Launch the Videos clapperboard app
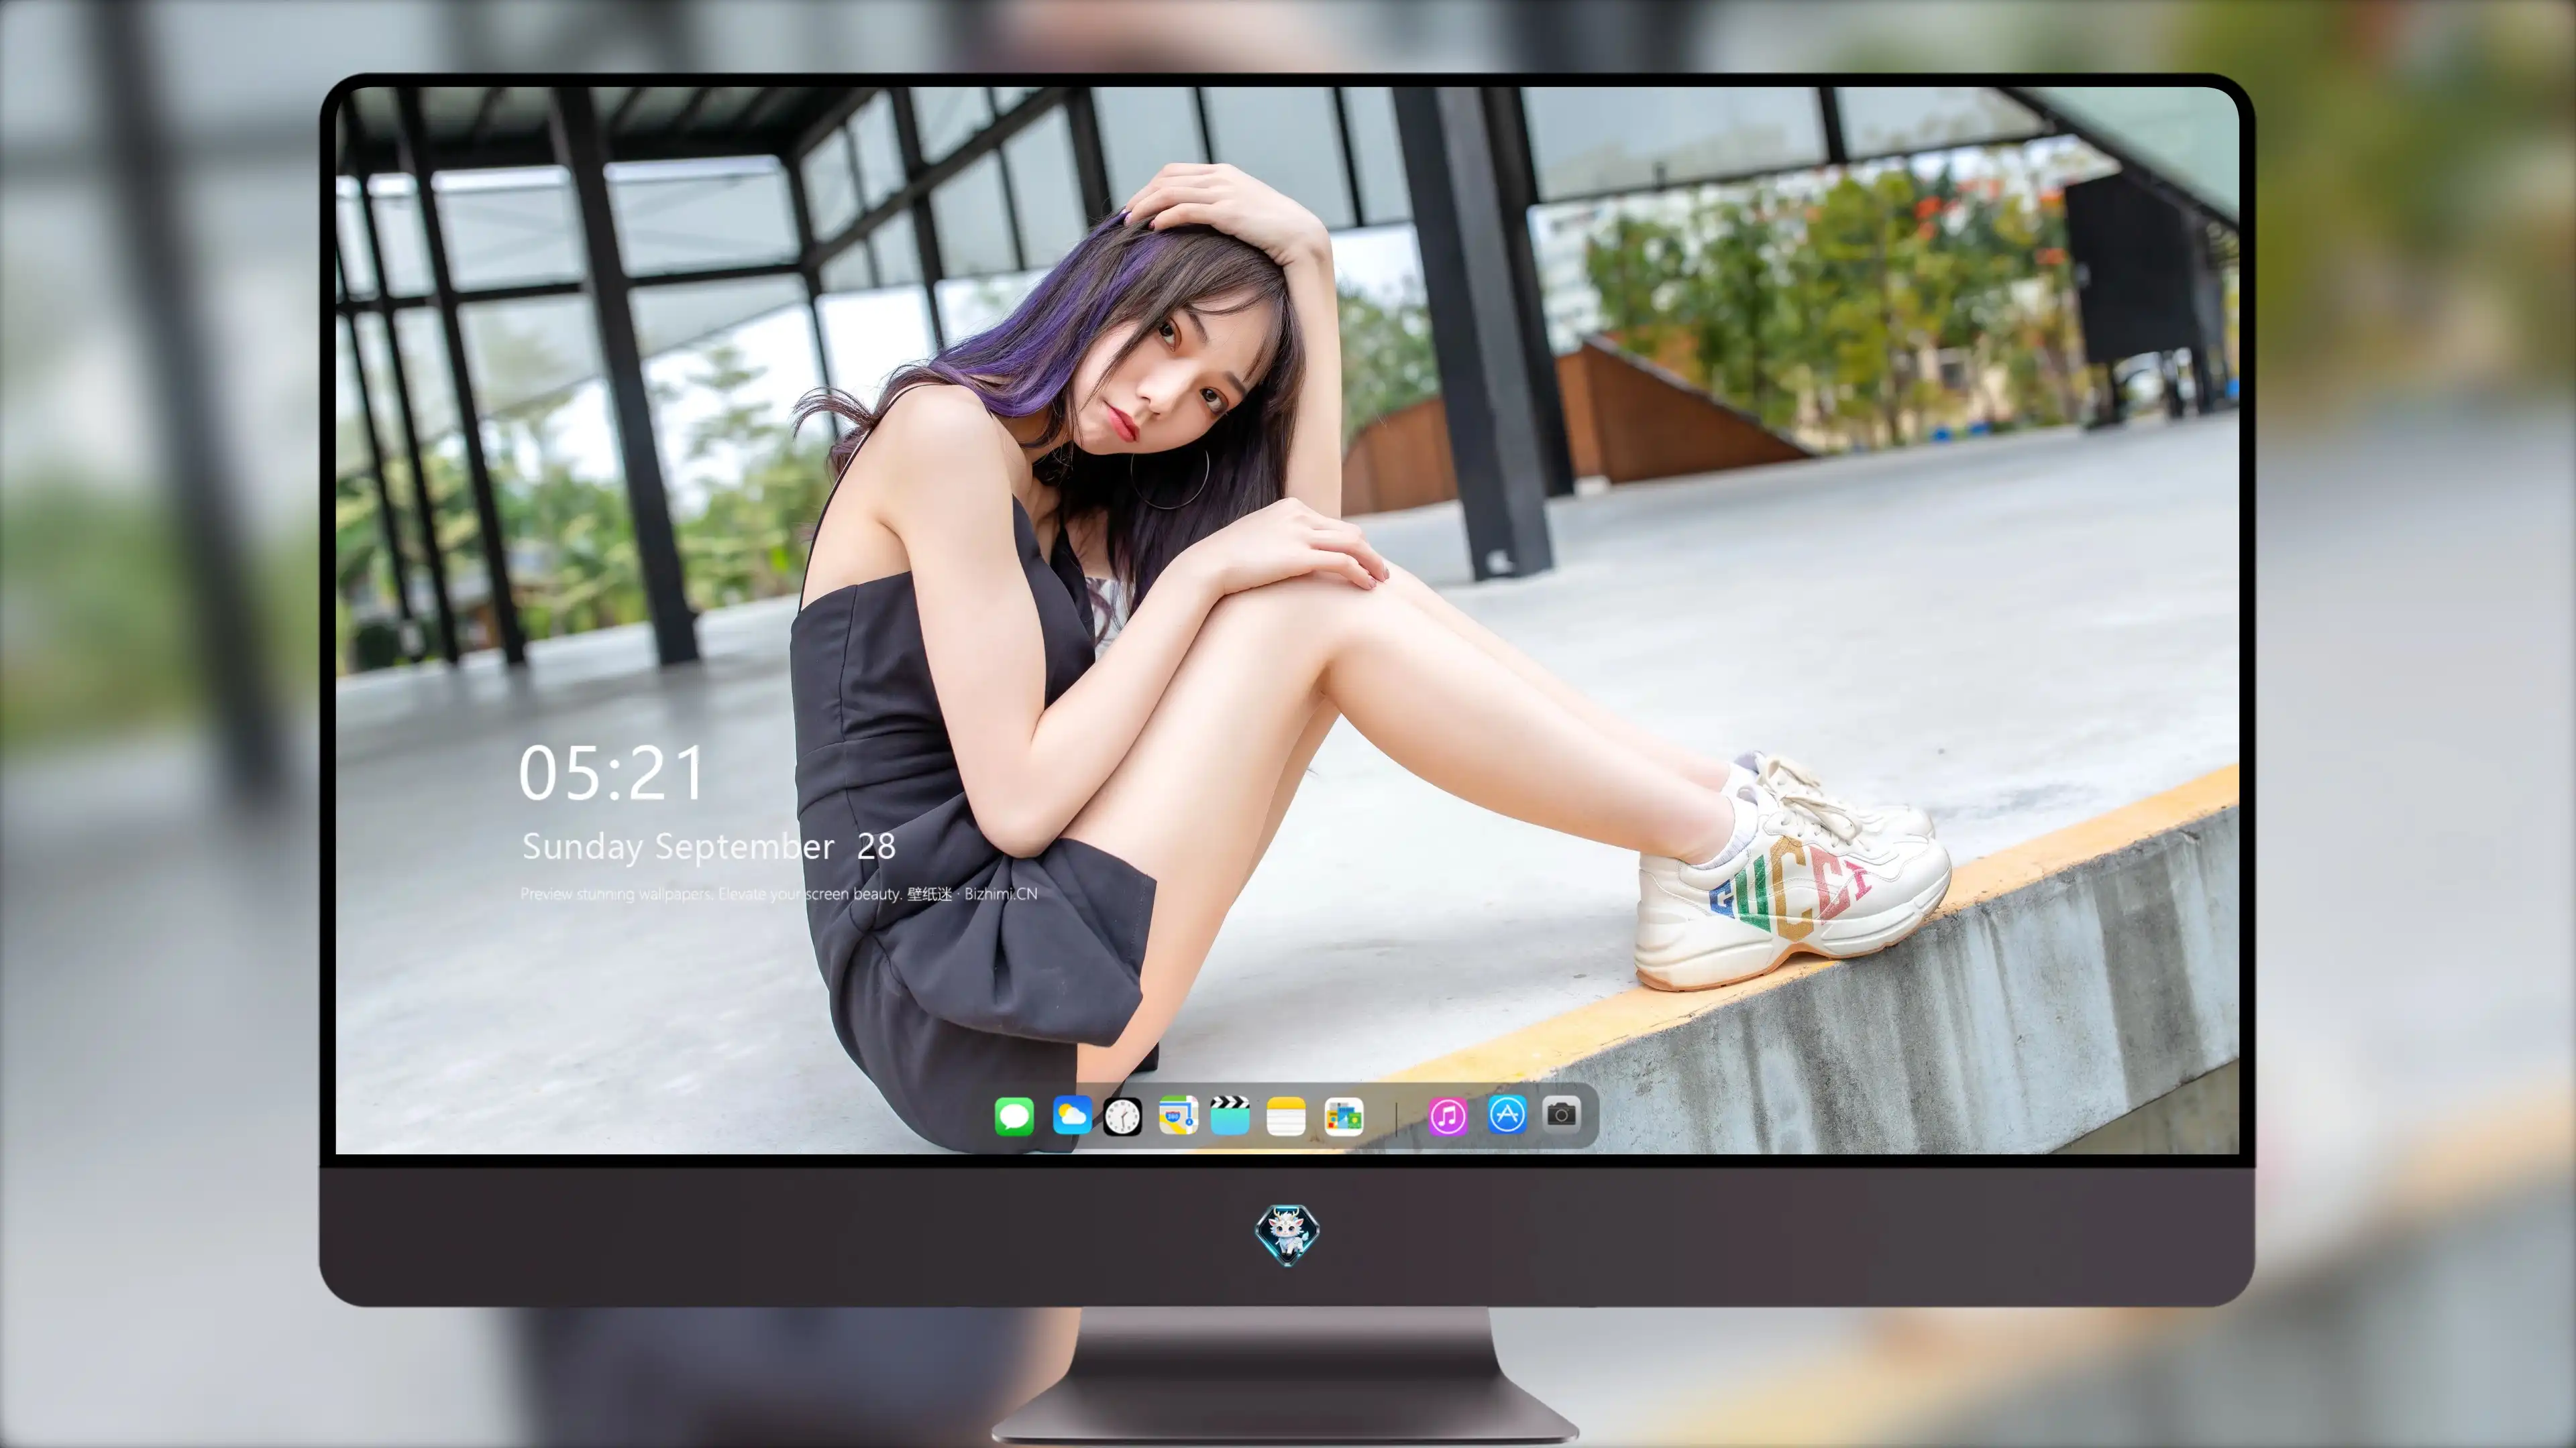The height and width of the screenshot is (1448, 2576). point(1230,1115)
